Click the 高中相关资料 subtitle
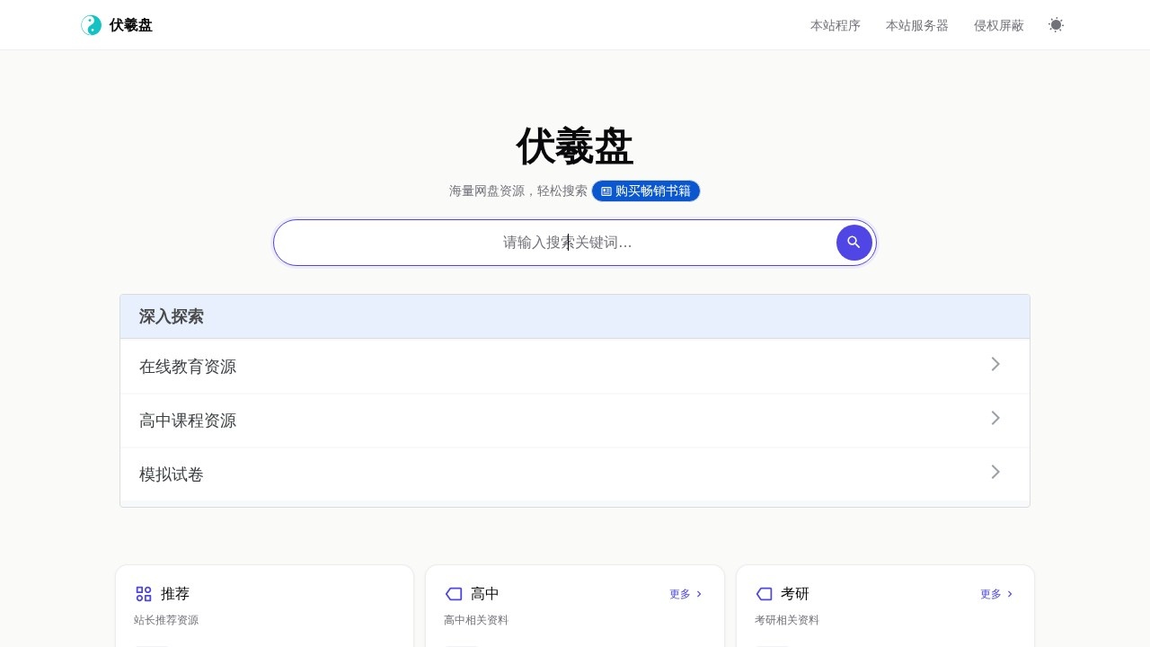Image resolution: width=1150 pixels, height=647 pixels. click(x=476, y=620)
